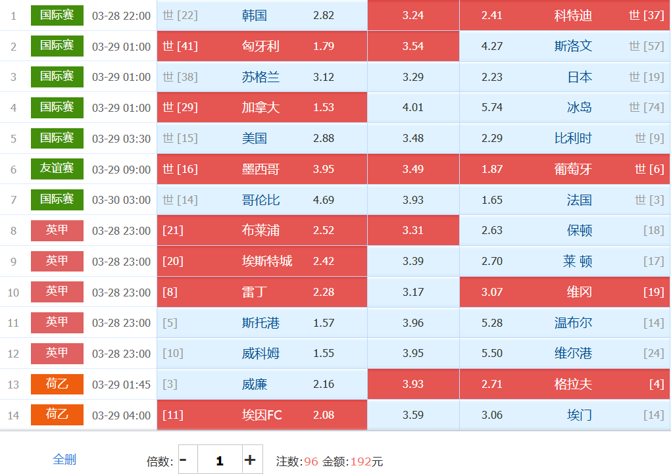The width and height of the screenshot is (671, 474).
Task: Decrease multiplier with the minus button
Action: (x=184, y=460)
